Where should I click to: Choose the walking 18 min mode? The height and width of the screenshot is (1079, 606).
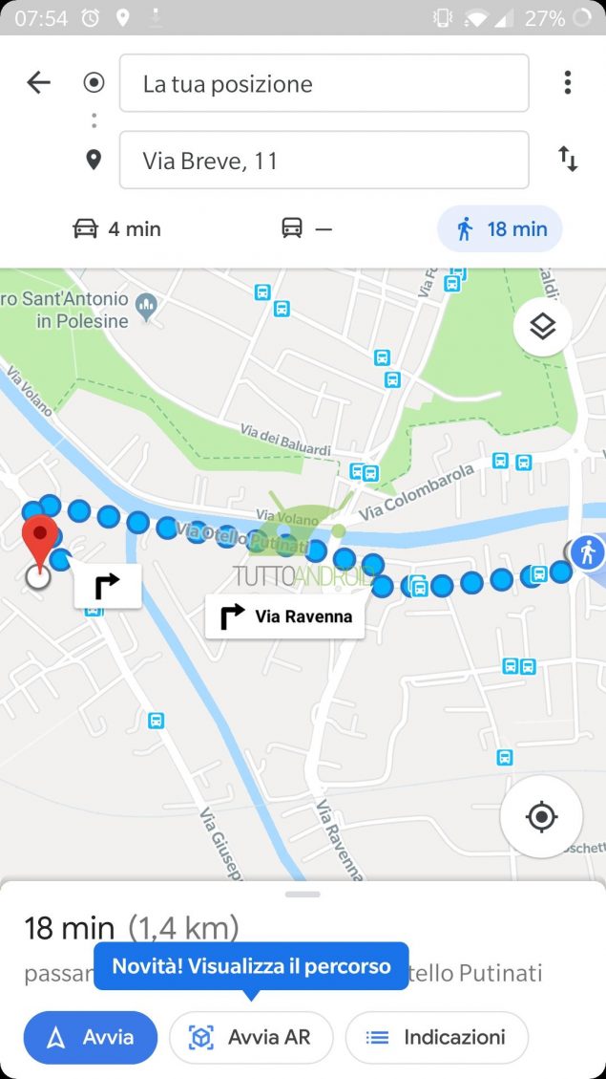pyautogui.click(x=499, y=228)
